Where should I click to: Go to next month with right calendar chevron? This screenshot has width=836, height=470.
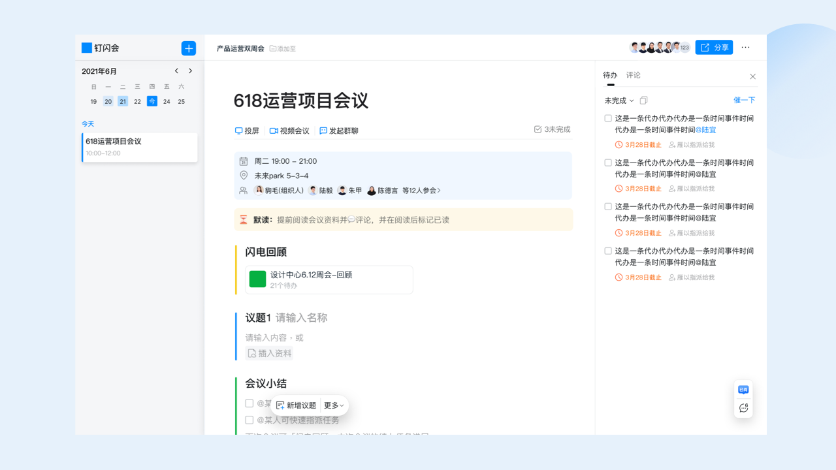190,70
